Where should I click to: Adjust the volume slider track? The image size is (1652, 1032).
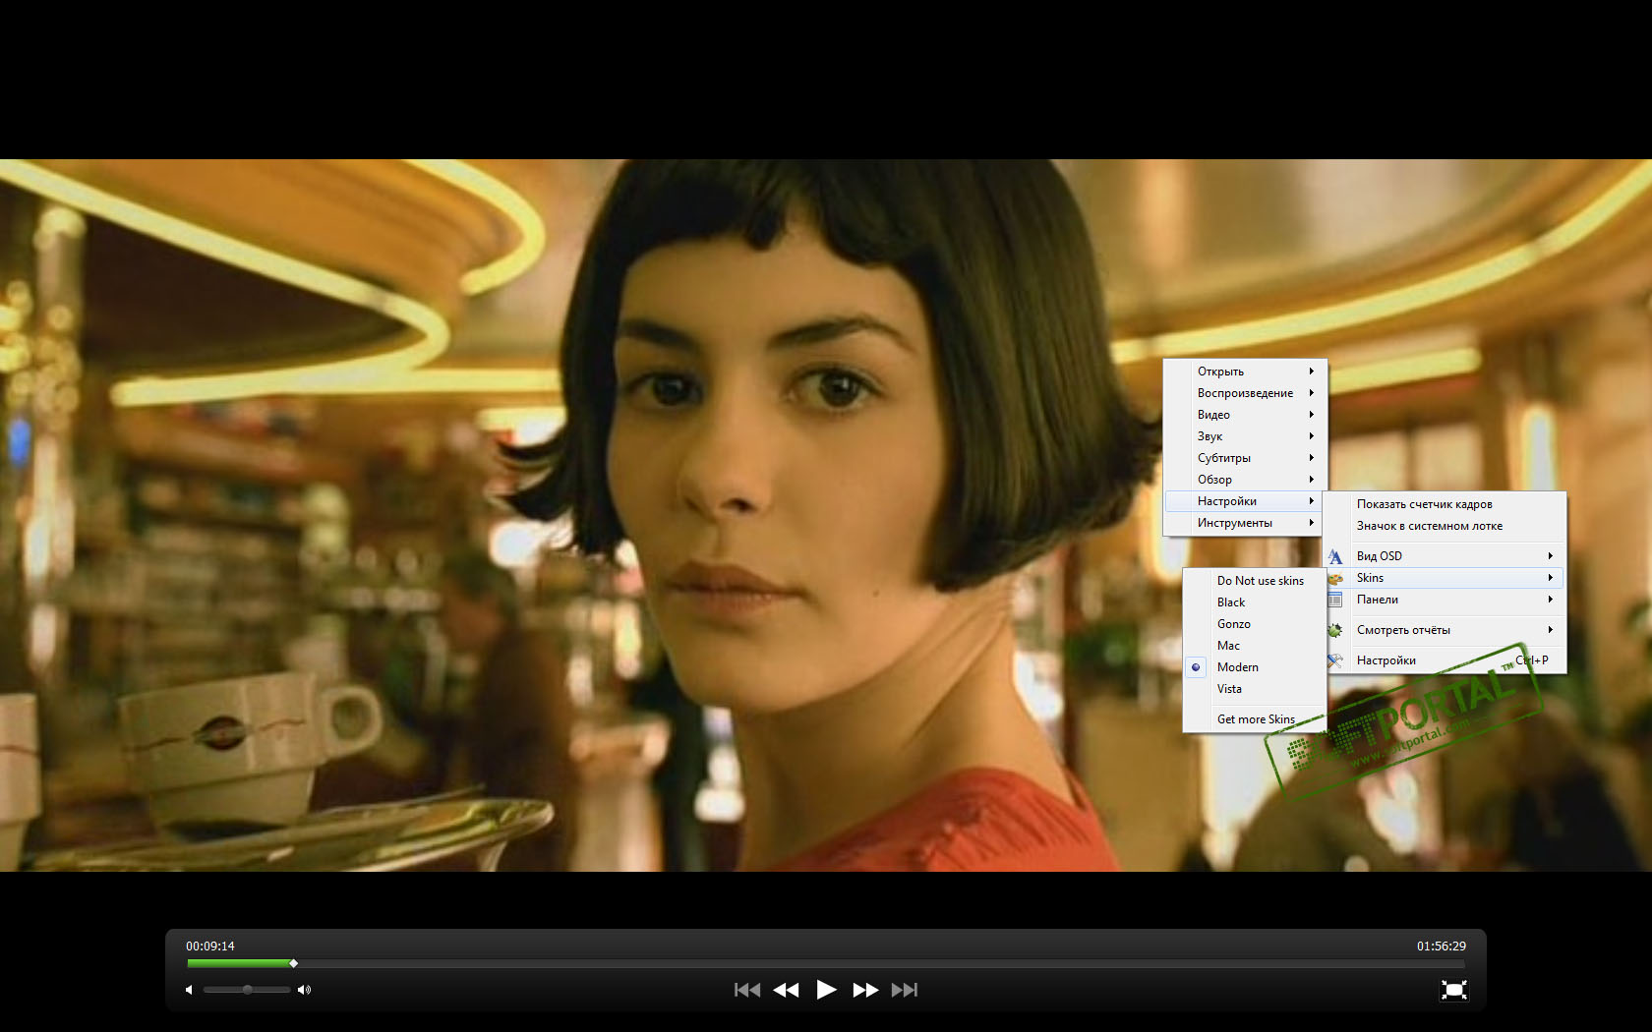pos(247,990)
